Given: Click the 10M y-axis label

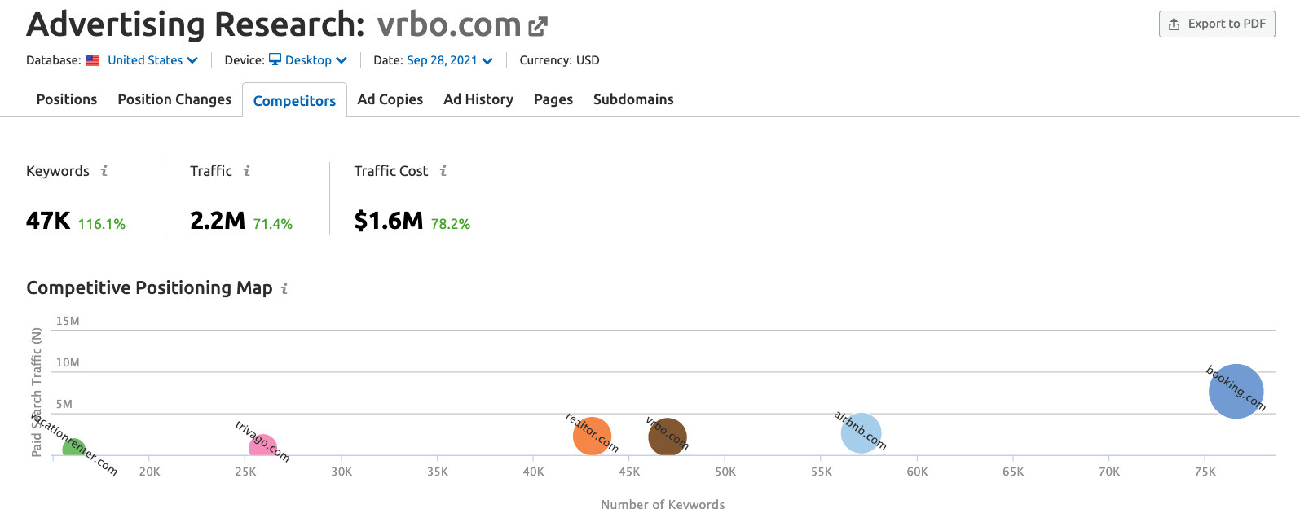Looking at the screenshot, I should (68, 362).
